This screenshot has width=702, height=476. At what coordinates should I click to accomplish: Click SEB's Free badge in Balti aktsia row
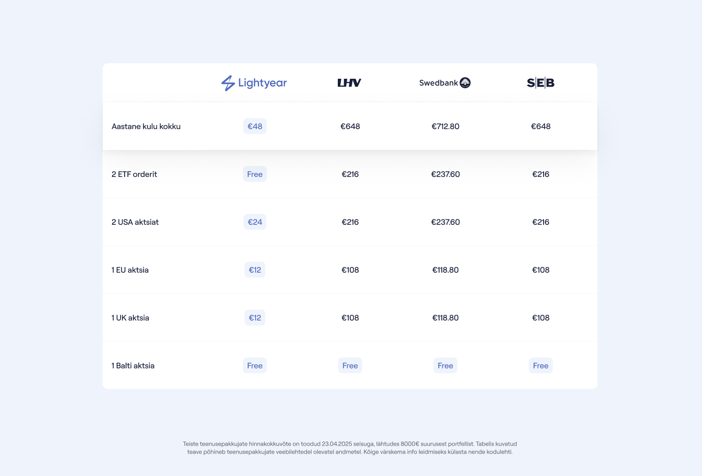click(541, 366)
